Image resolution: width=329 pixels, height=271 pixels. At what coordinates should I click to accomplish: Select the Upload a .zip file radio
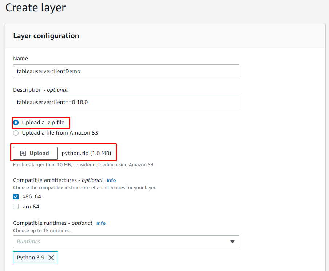(x=16, y=123)
